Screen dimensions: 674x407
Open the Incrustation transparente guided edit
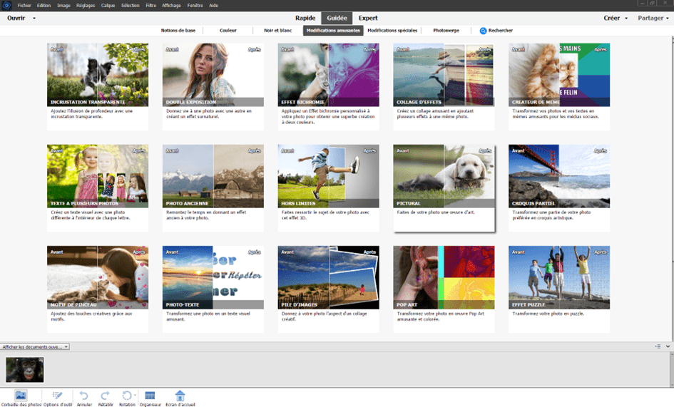pyautogui.click(x=98, y=86)
